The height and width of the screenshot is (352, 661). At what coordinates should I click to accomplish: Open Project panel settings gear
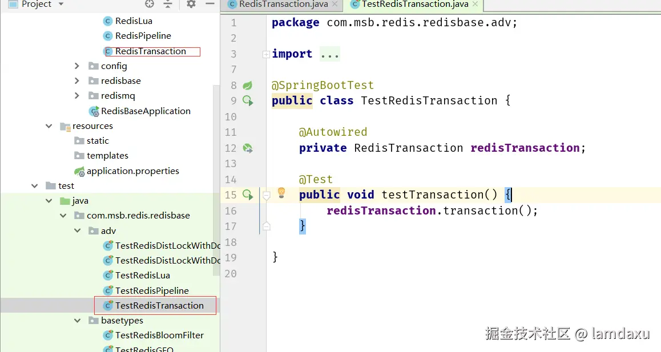(191, 4)
